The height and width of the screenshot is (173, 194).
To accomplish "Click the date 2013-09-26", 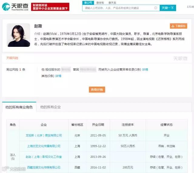I will pyautogui.click(x=98, y=157).
